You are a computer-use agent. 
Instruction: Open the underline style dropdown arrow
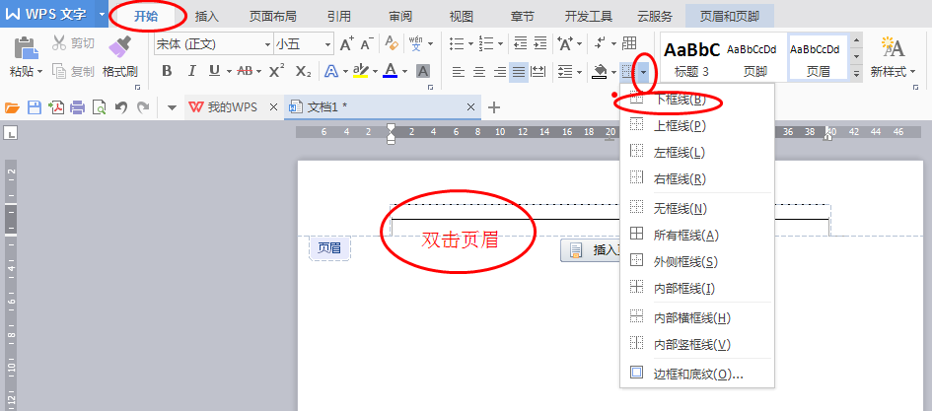(x=228, y=71)
